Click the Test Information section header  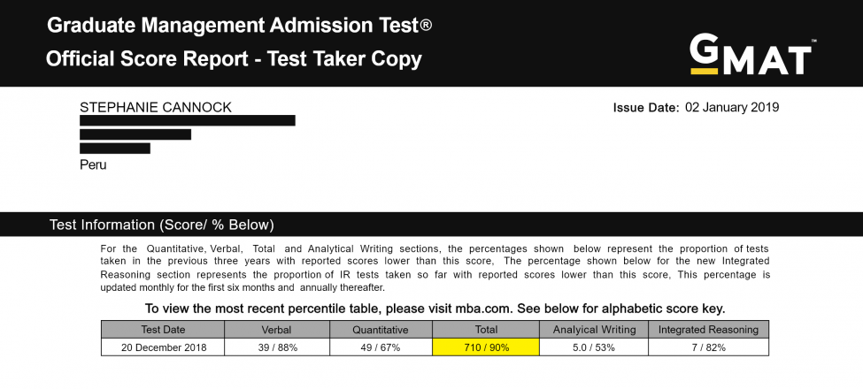(x=161, y=225)
